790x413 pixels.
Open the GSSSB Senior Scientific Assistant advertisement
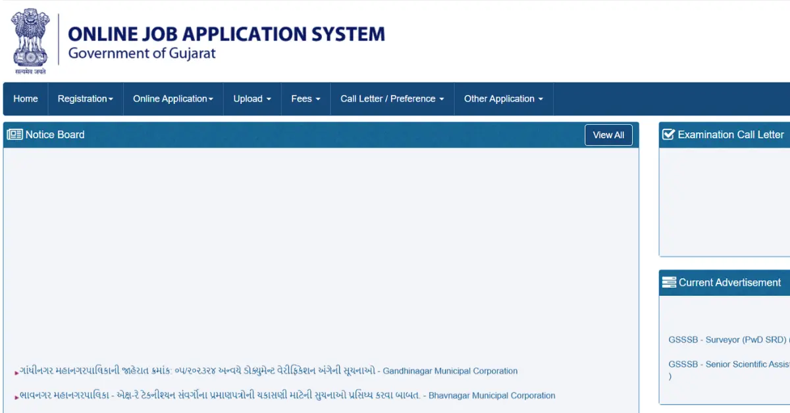pyautogui.click(x=729, y=370)
